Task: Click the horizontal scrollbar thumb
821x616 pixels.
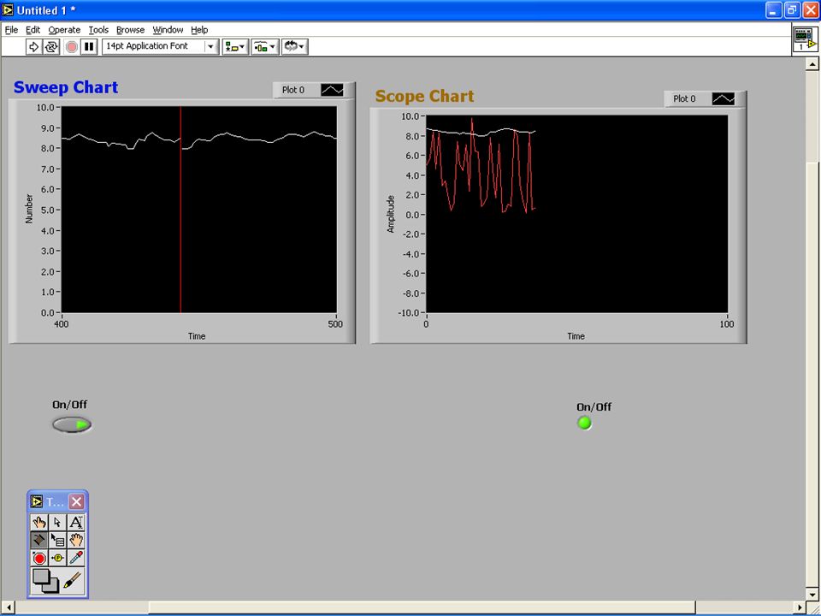Action: [422, 607]
